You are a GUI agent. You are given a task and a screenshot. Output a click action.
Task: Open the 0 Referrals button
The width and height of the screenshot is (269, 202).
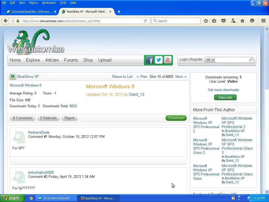coord(48,118)
